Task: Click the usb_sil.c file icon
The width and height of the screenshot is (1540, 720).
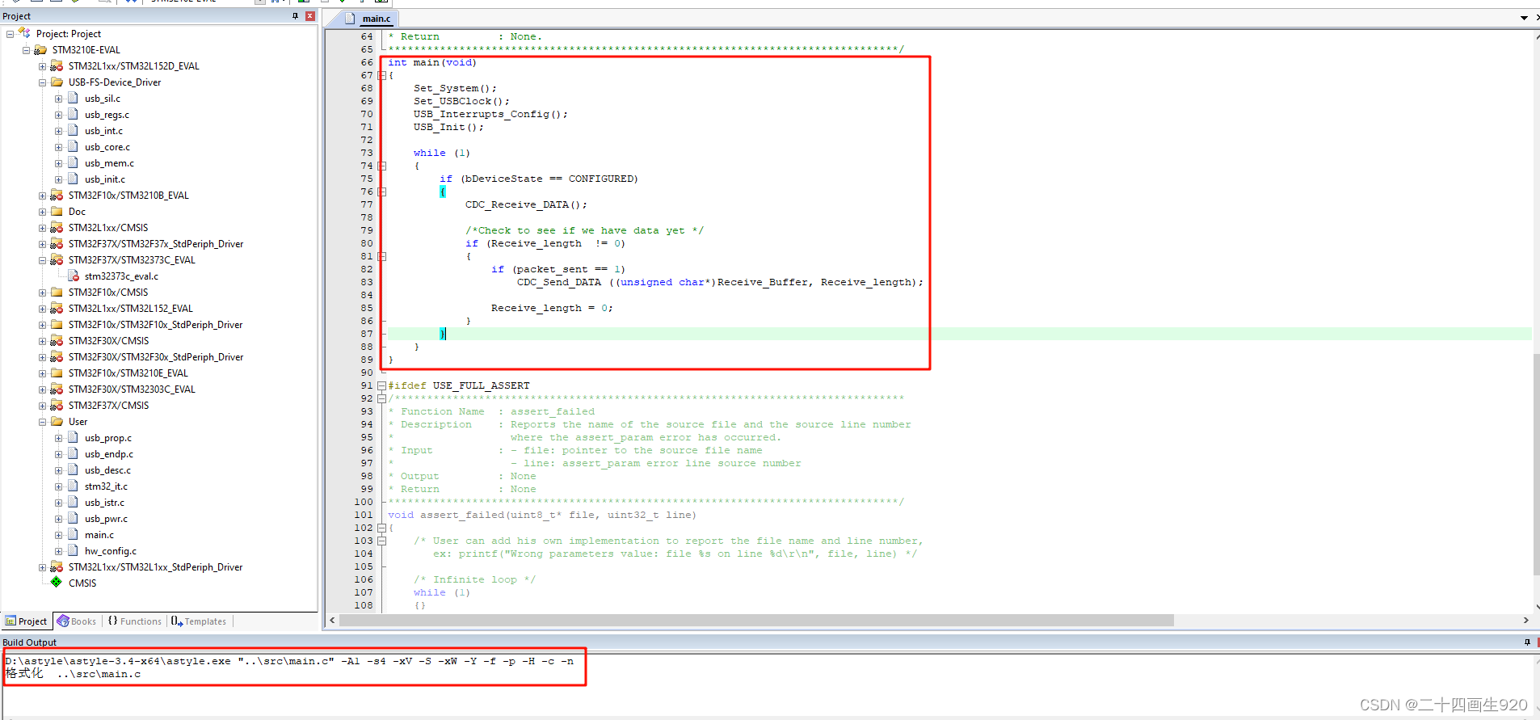Action: pos(73,98)
